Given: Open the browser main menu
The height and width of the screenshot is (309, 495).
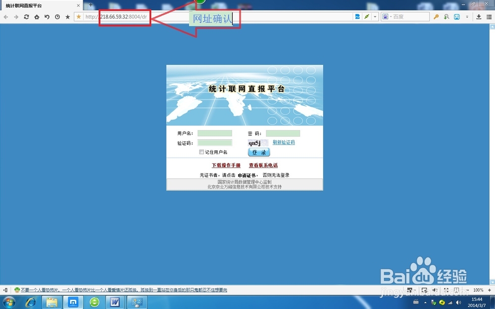Looking at the screenshot, I should point(489,17).
